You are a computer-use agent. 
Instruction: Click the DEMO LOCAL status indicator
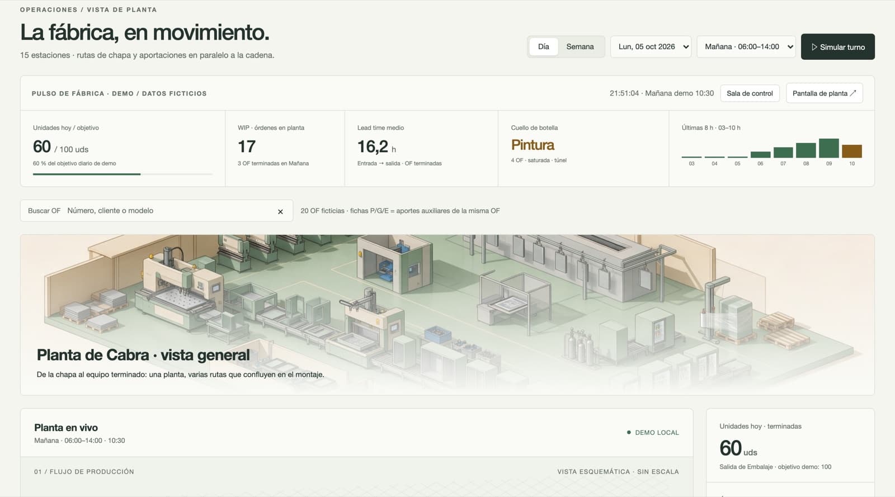coord(653,433)
